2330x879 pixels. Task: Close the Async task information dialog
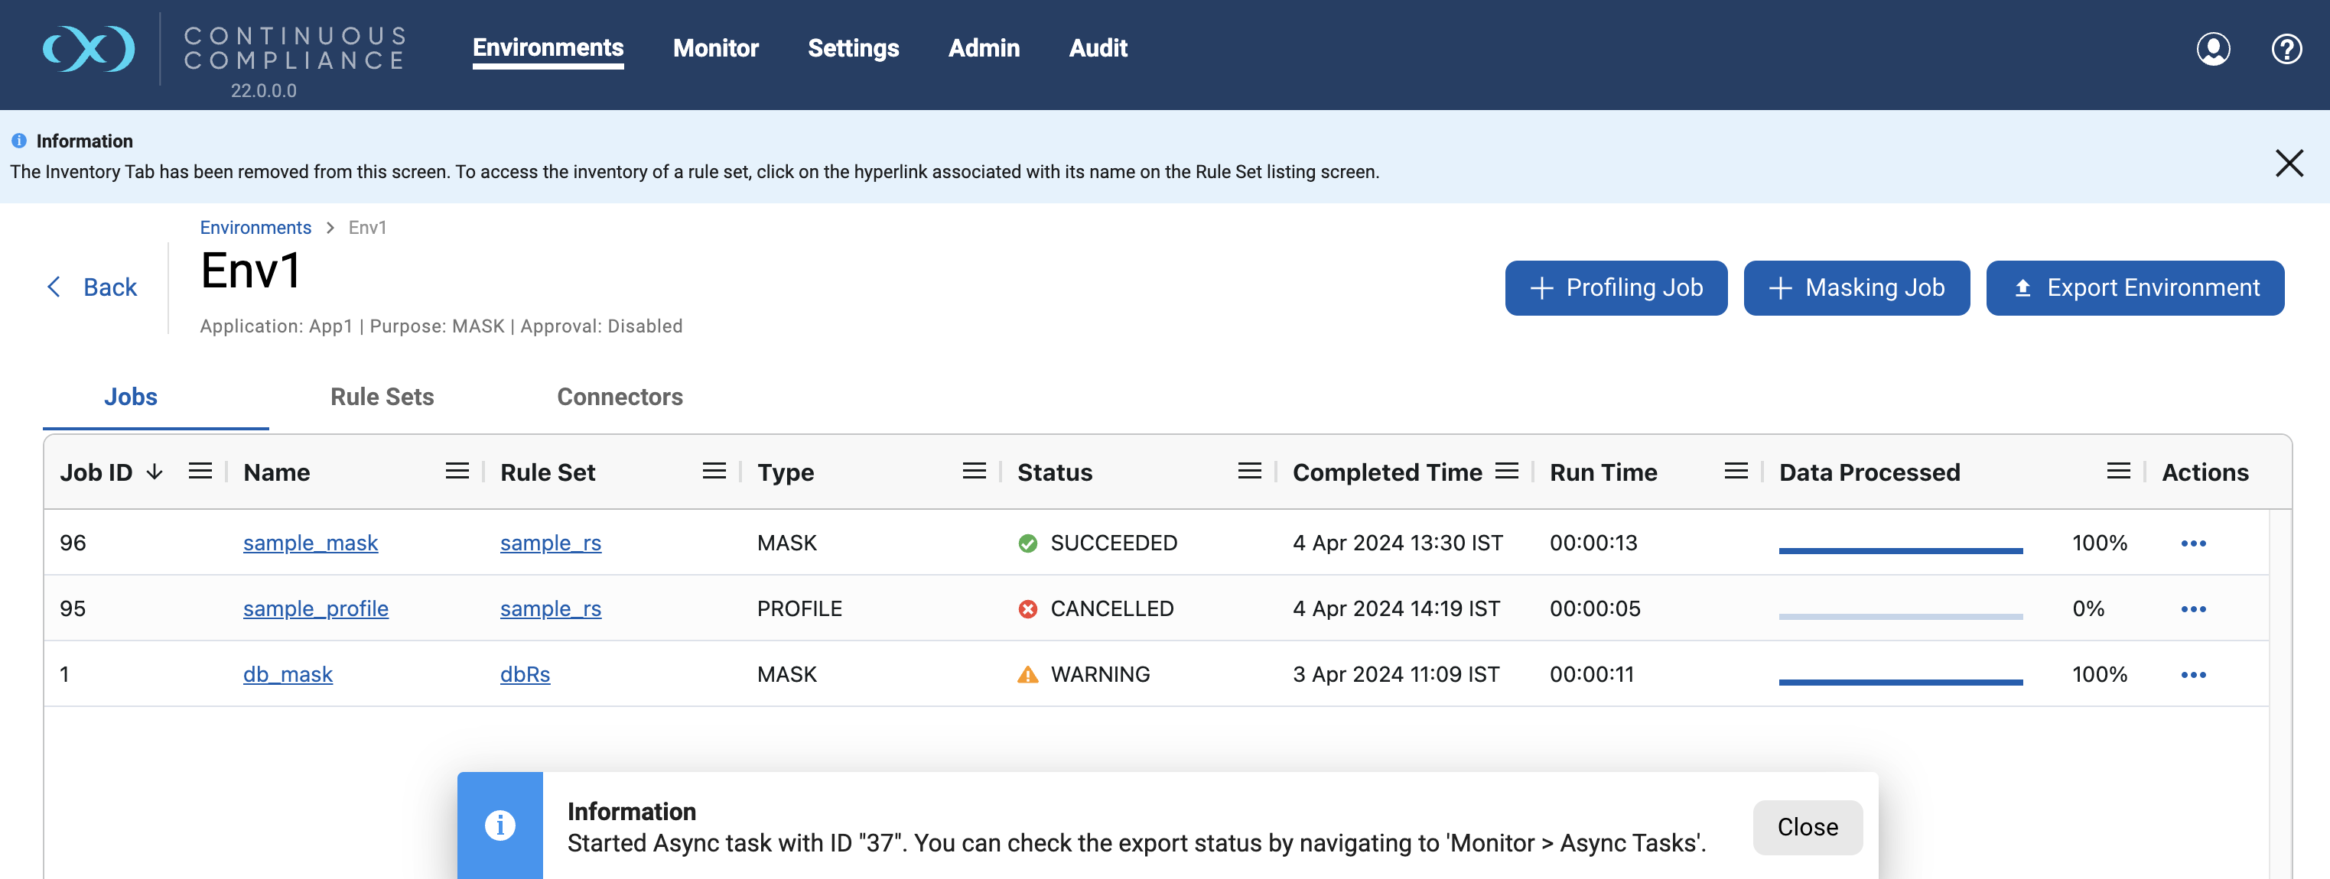pyautogui.click(x=1806, y=826)
